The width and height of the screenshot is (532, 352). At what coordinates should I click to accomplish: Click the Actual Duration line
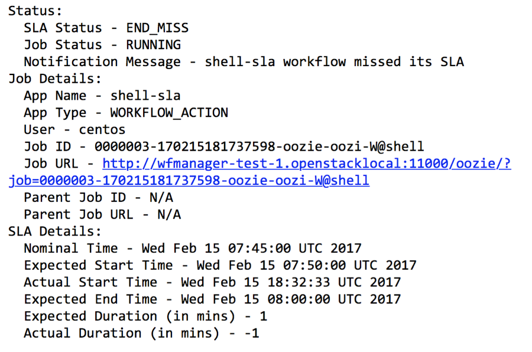pyautogui.click(x=141, y=333)
